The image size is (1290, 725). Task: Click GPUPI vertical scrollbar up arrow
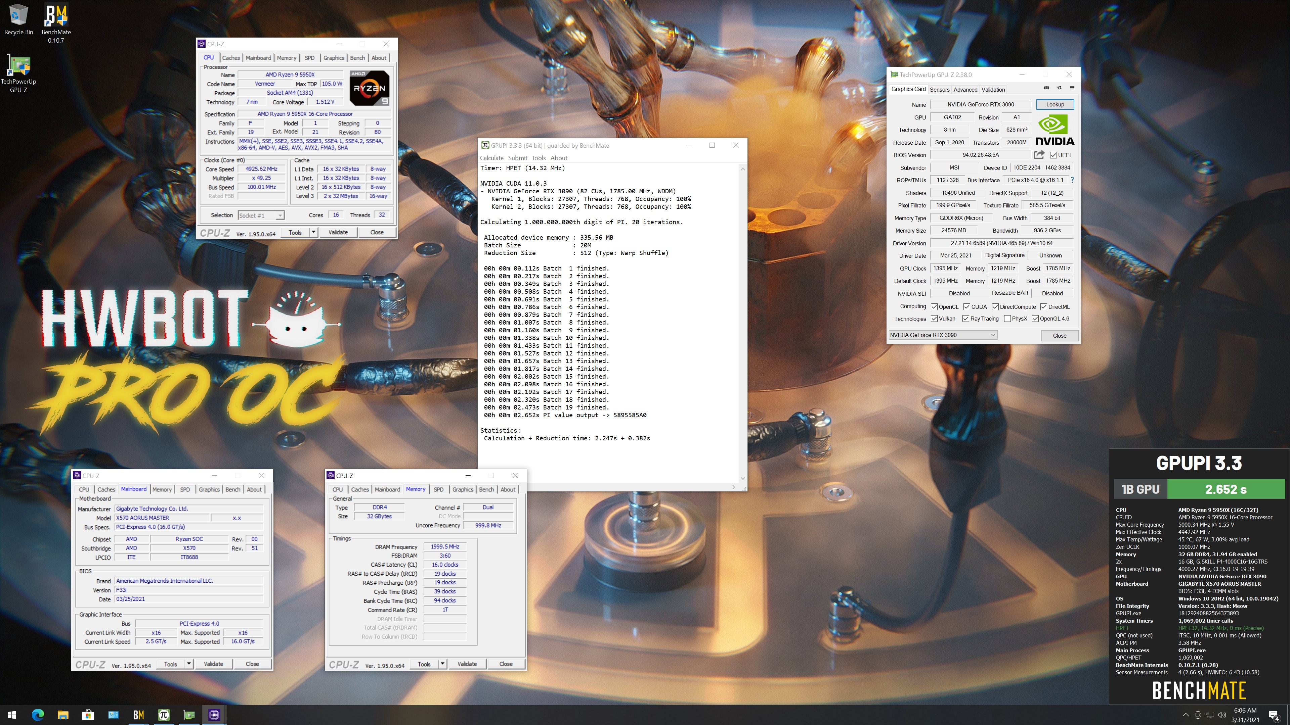[743, 169]
